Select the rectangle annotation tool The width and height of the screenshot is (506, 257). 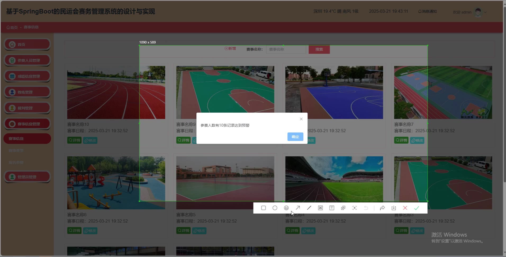coord(263,208)
